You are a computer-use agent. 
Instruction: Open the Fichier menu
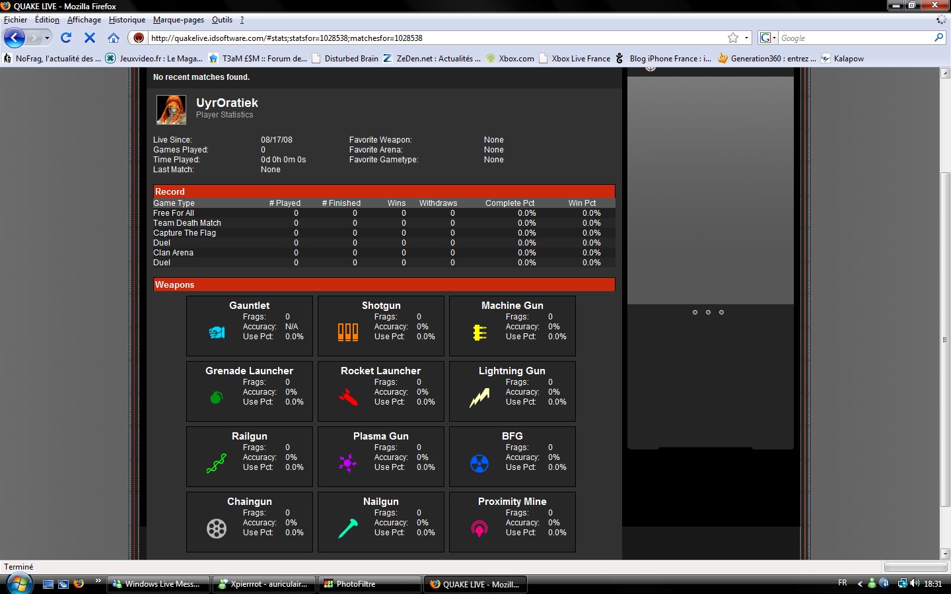point(16,20)
